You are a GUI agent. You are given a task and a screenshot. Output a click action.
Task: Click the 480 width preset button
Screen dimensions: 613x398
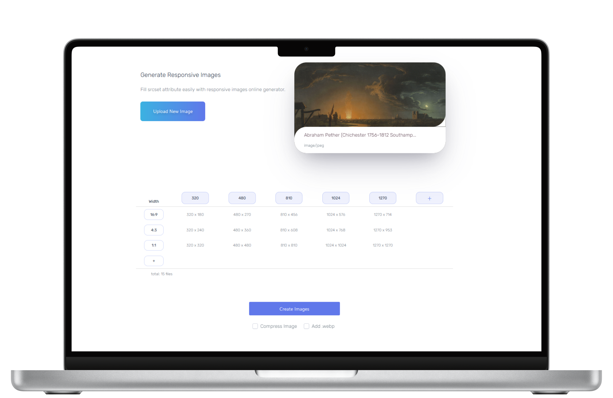point(242,198)
